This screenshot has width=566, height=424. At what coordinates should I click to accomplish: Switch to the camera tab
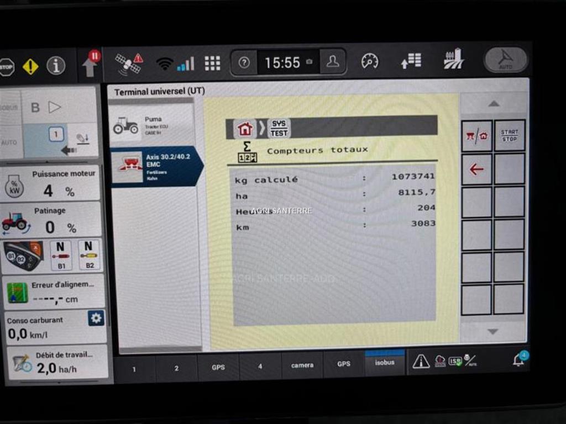[302, 365]
